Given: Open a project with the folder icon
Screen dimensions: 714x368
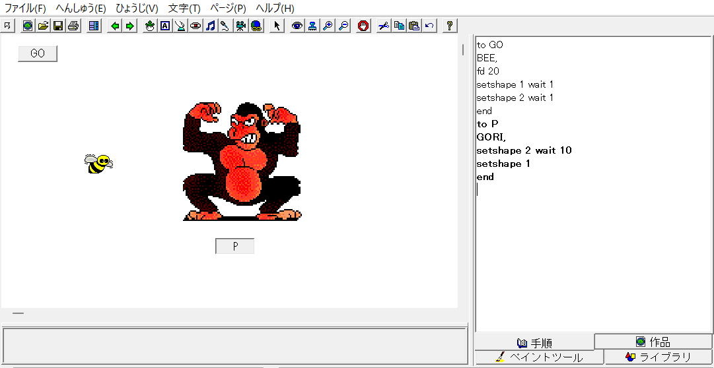Looking at the screenshot, I should (x=43, y=26).
